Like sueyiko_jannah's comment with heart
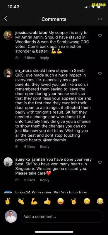Screen dimensions: 108x235 pyautogui.click(x=100, y=162)
